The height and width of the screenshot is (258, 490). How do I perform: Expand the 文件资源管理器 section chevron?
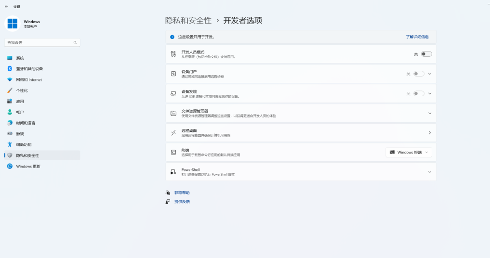click(430, 113)
